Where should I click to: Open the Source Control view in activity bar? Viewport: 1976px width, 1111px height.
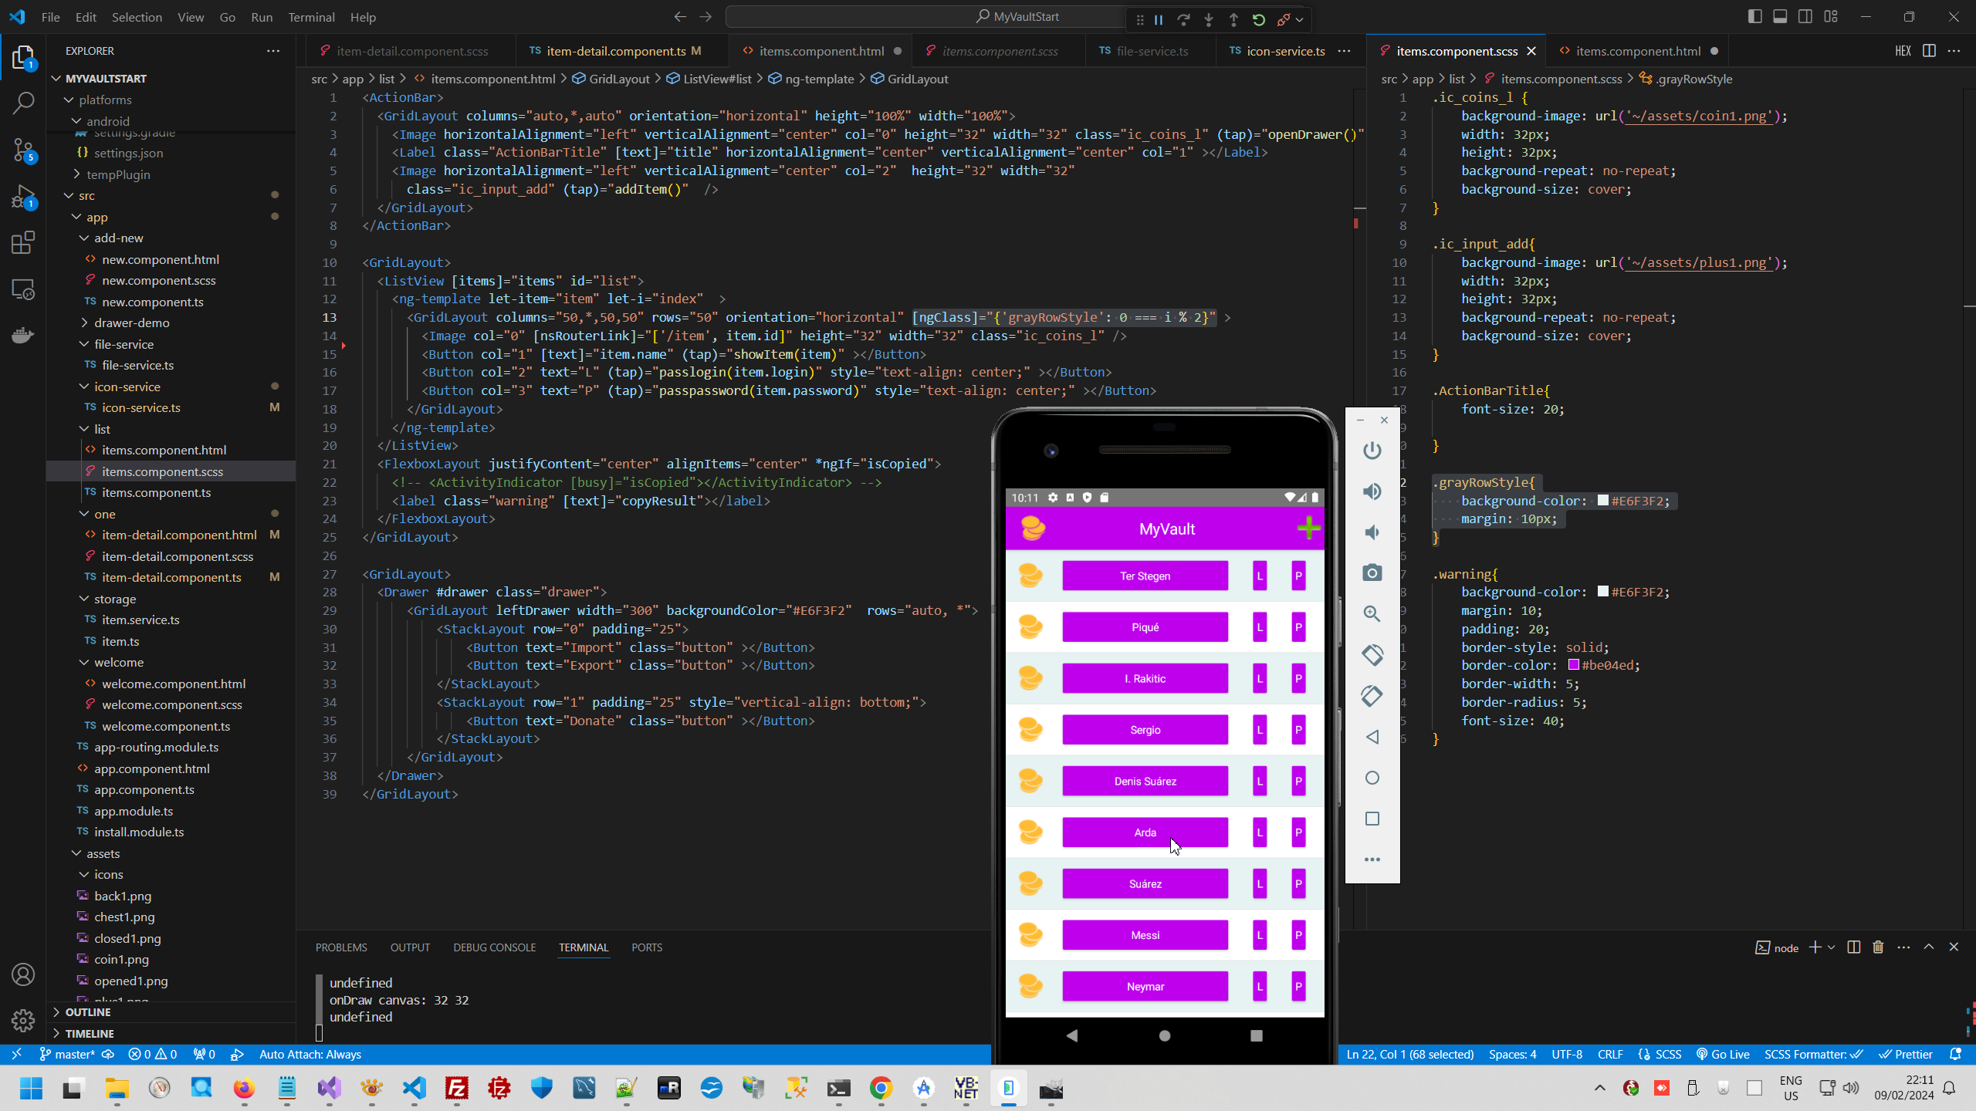[23, 150]
